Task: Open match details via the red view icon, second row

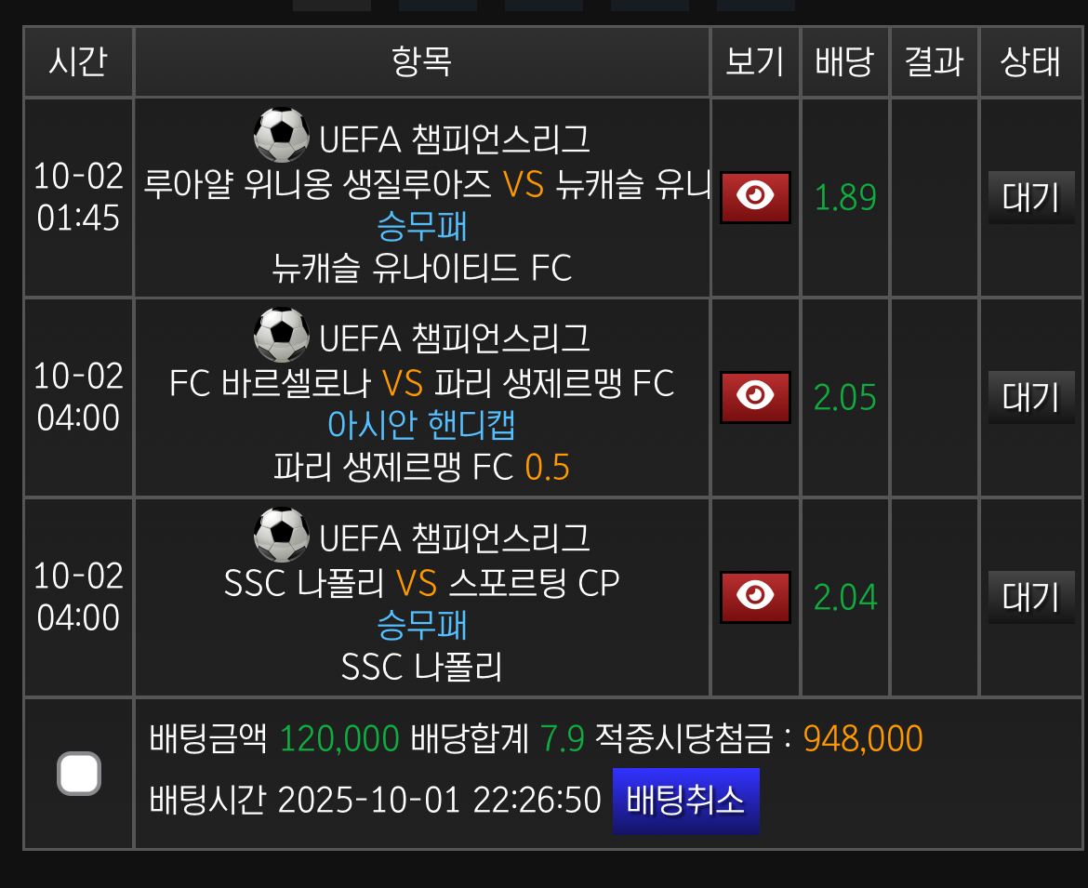Action: (754, 397)
